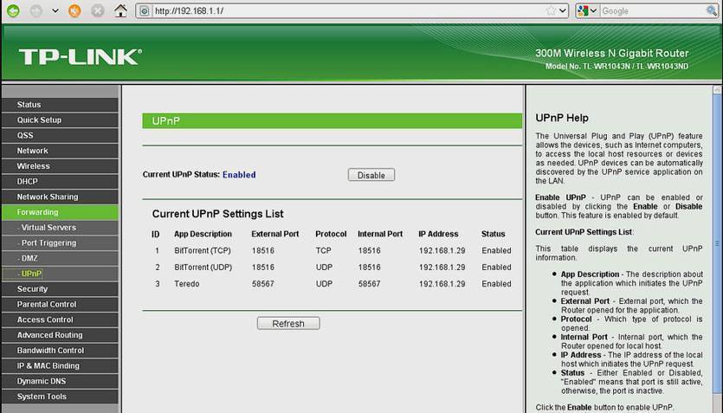Click the browser Back button
This screenshot has height=413, width=723.
[13, 11]
